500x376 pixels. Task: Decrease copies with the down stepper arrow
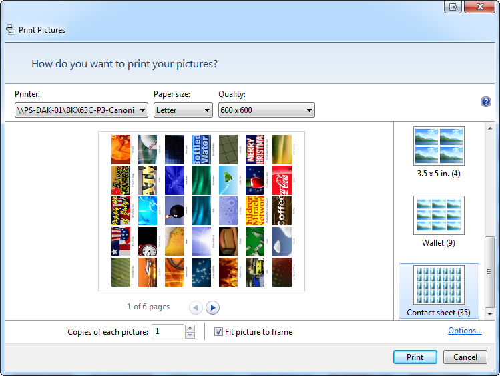tap(190, 335)
